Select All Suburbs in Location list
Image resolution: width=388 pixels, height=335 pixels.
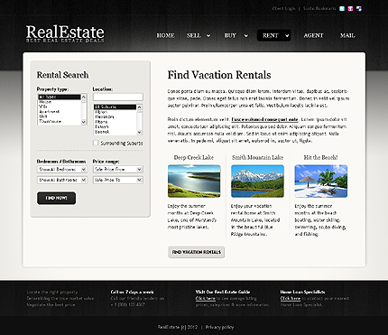(115, 107)
